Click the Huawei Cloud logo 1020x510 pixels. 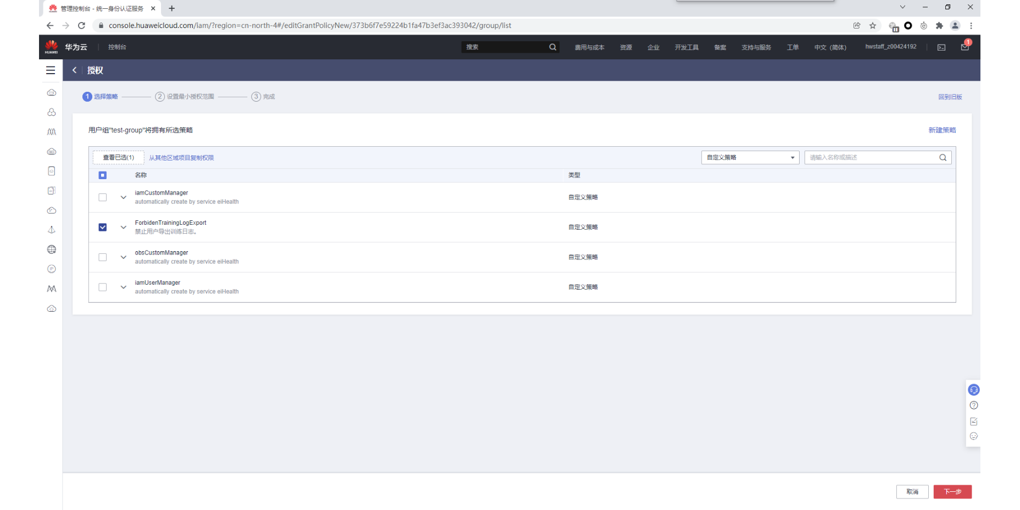tap(52, 47)
